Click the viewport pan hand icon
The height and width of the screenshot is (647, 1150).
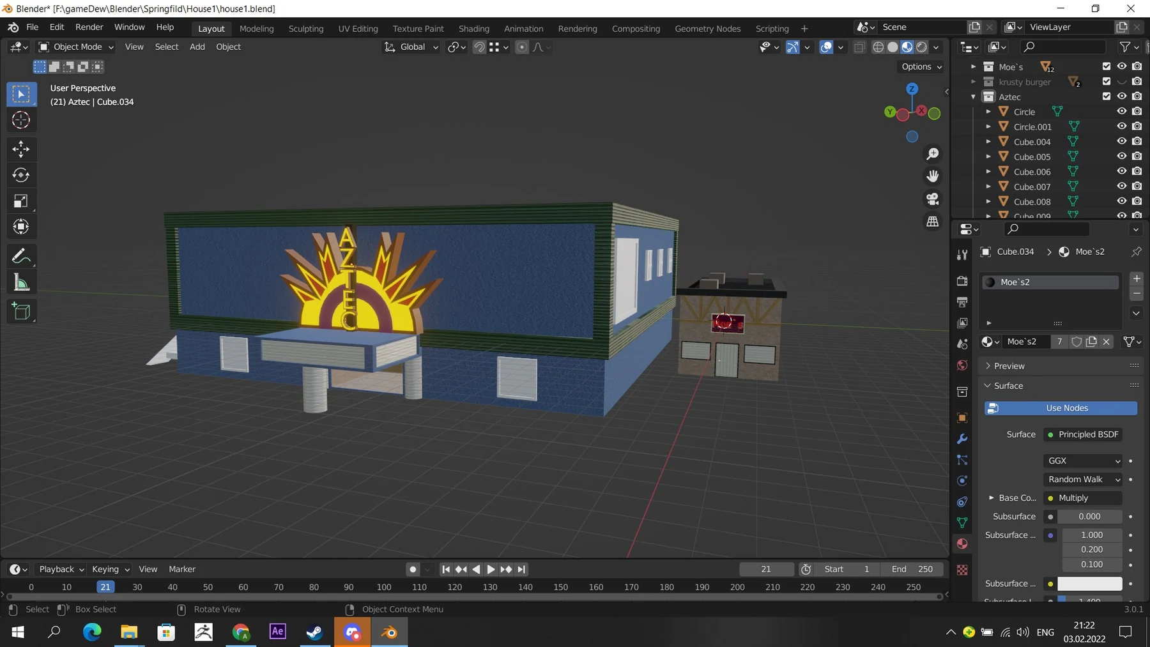(x=933, y=176)
